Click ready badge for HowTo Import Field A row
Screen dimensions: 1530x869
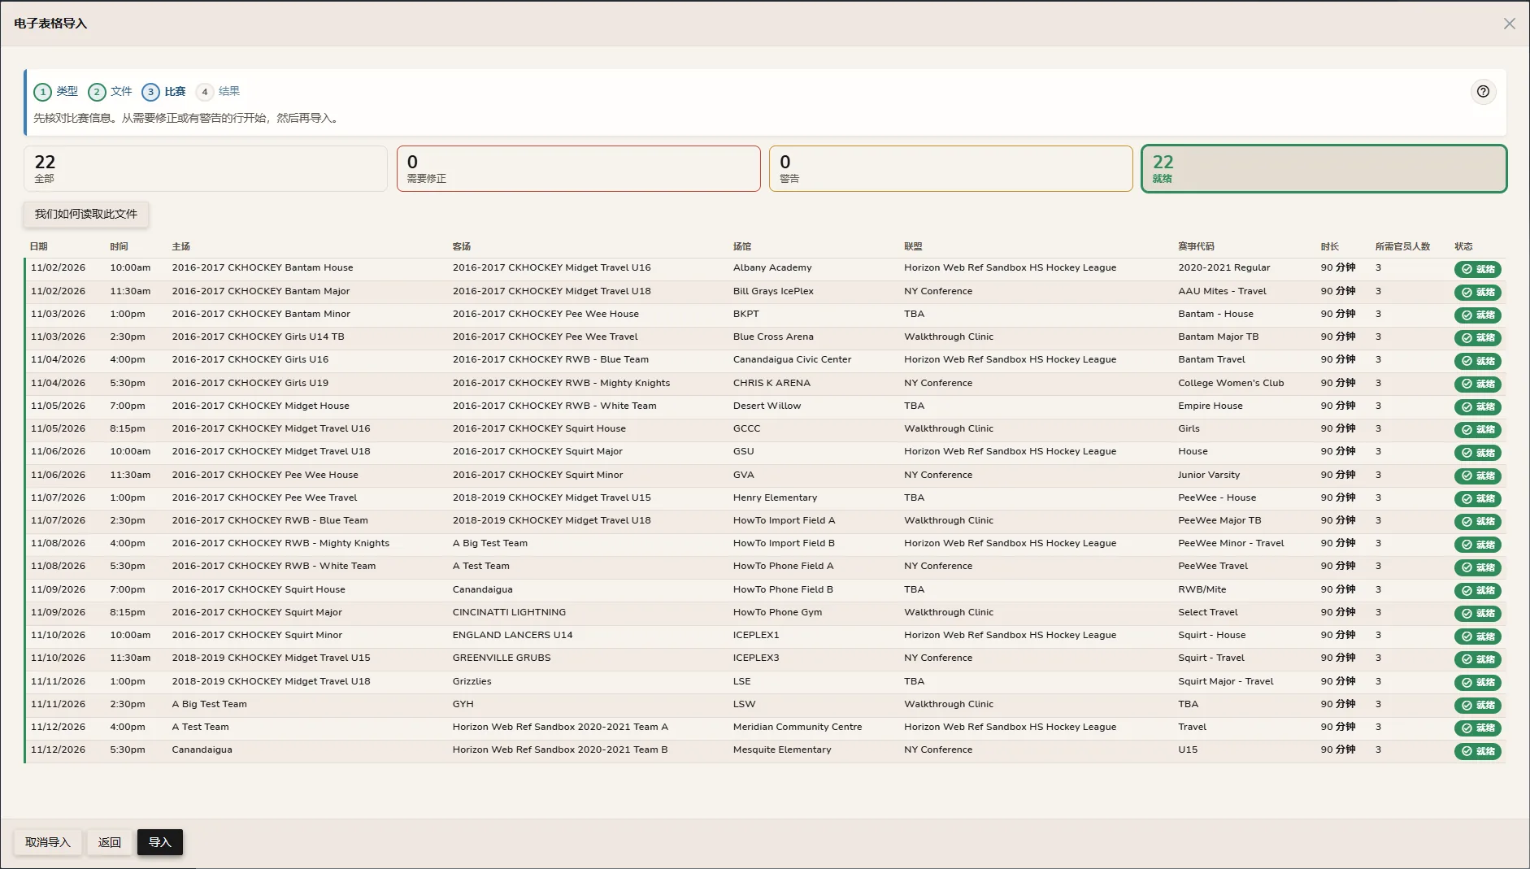pos(1477,521)
